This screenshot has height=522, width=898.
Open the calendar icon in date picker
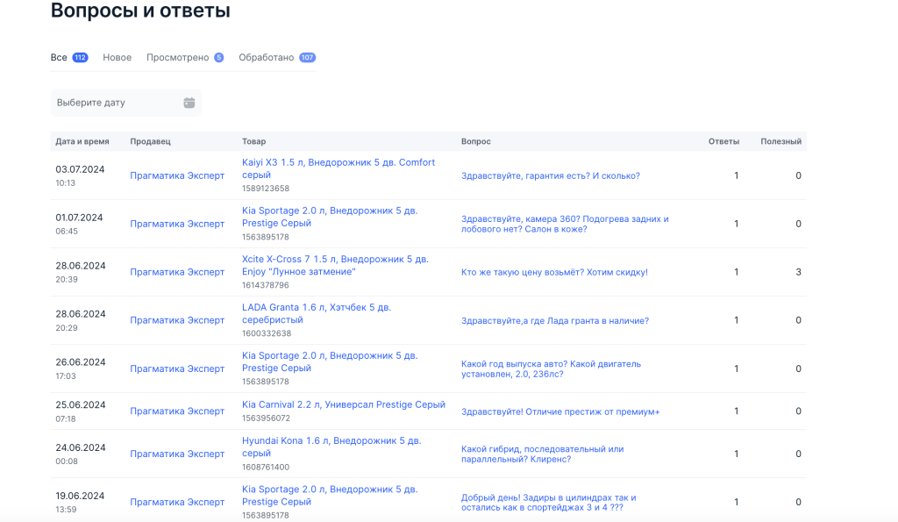click(x=189, y=103)
